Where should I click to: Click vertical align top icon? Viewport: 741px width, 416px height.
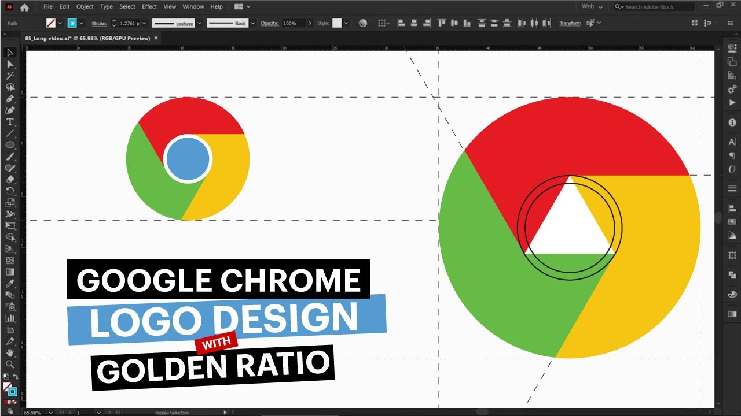(x=442, y=23)
